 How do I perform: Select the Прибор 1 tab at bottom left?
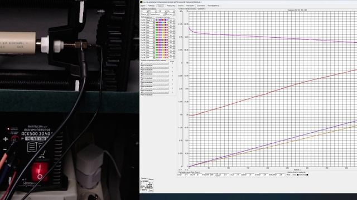[144, 178]
